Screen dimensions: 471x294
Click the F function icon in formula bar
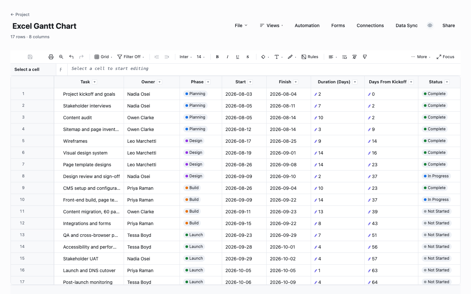[x=61, y=70]
